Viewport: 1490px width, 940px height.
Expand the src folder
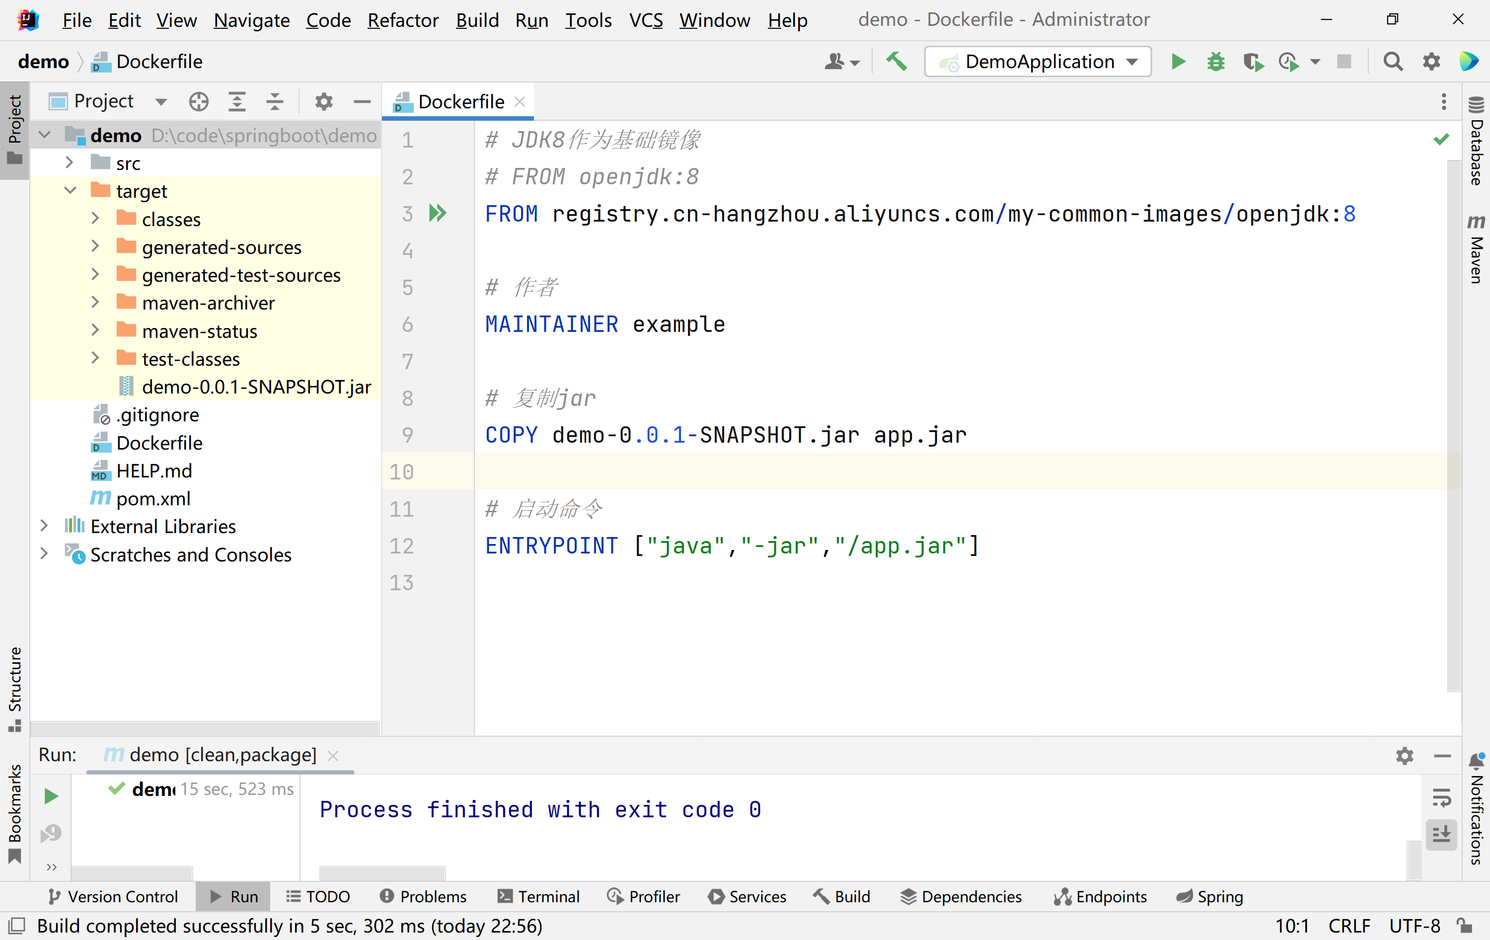click(x=70, y=163)
